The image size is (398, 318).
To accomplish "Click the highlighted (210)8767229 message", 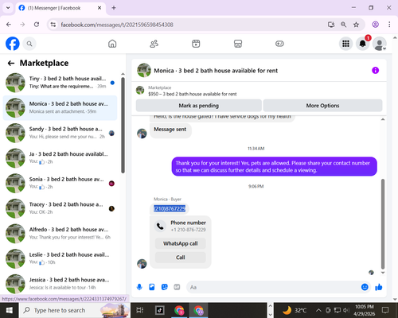I will click(170, 209).
